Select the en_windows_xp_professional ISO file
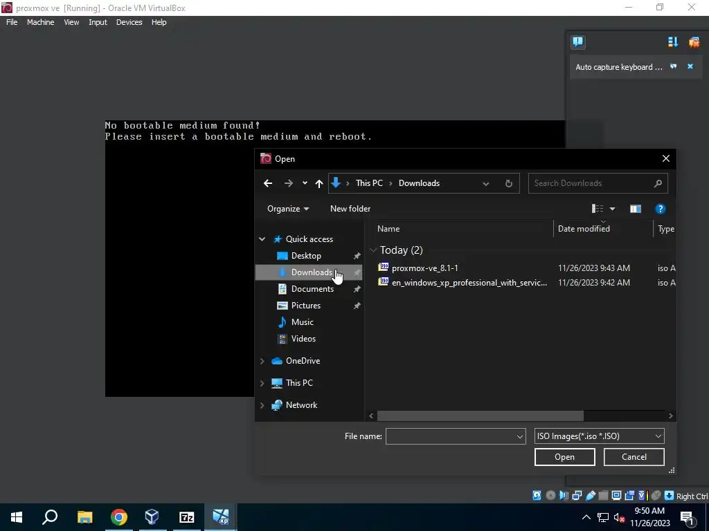 tap(463, 282)
